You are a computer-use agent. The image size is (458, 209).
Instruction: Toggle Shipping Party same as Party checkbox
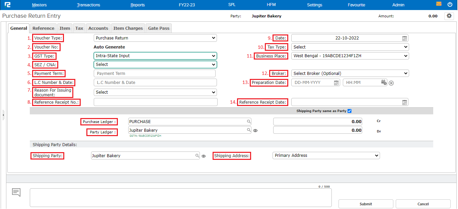(x=350, y=111)
